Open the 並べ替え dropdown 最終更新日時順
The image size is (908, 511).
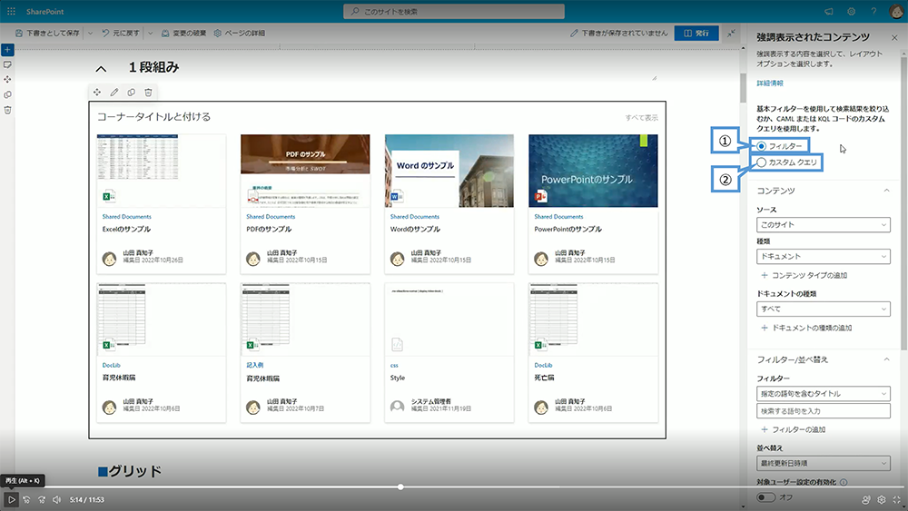pos(823,463)
